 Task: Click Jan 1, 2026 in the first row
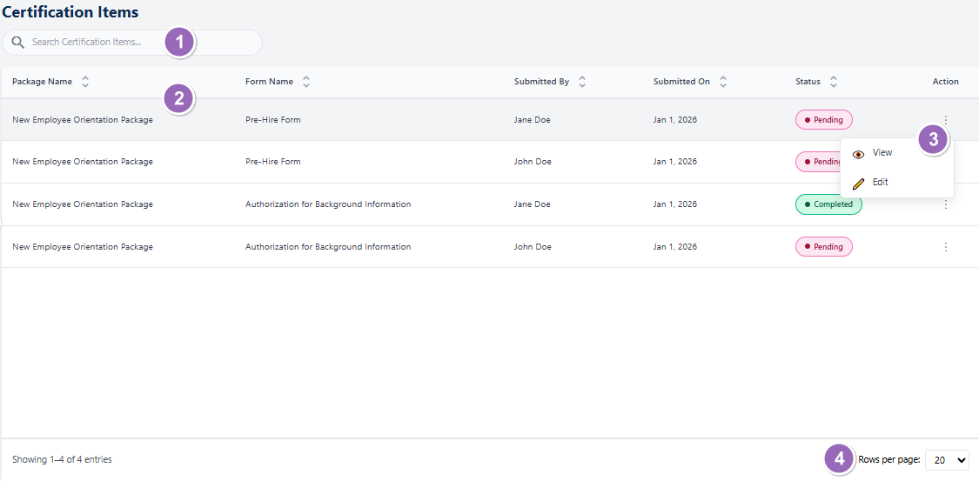(x=675, y=120)
